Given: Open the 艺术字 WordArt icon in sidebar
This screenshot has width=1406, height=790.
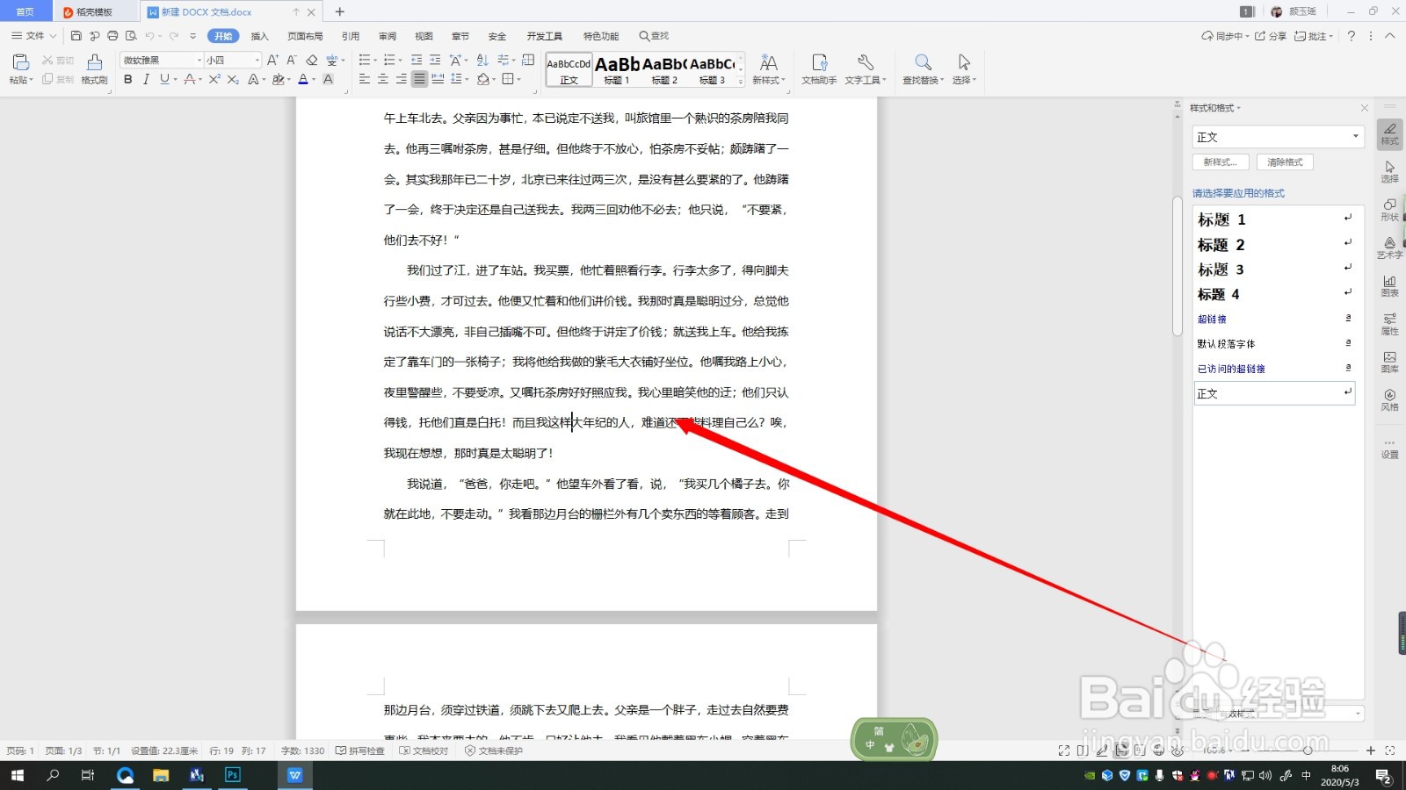Looking at the screenshot, I should click(1389, 248).
